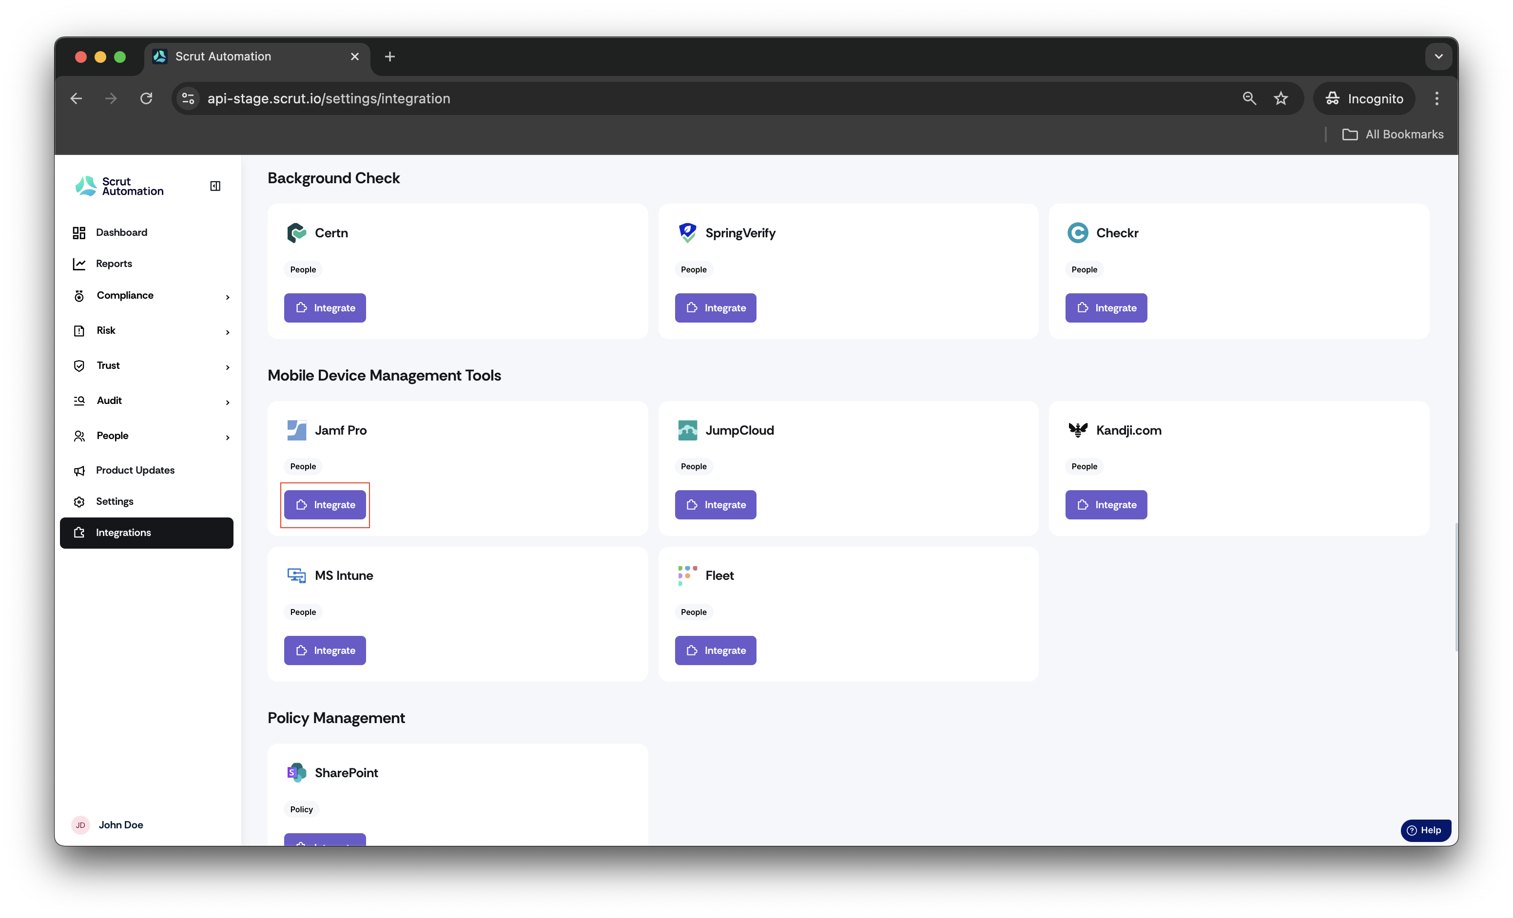Open John Doe user profile

point(120,825)
